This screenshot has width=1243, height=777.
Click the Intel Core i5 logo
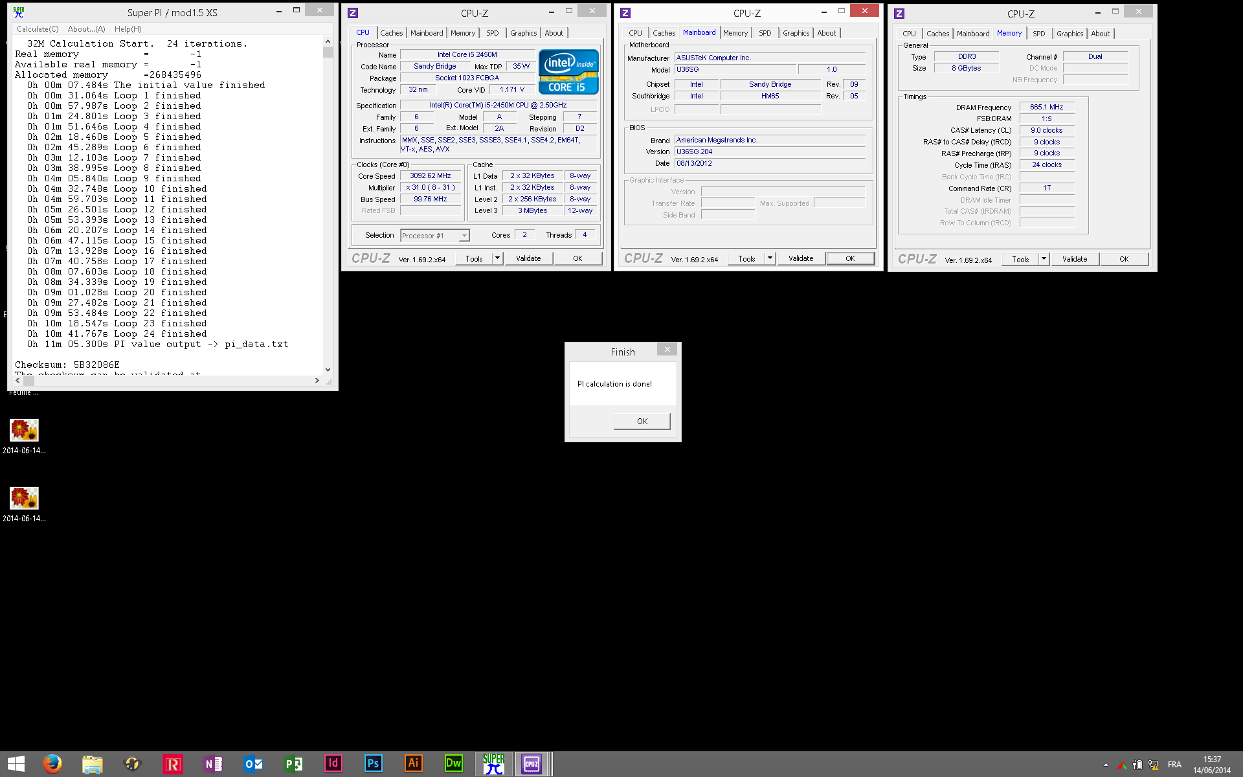point(568,72)
